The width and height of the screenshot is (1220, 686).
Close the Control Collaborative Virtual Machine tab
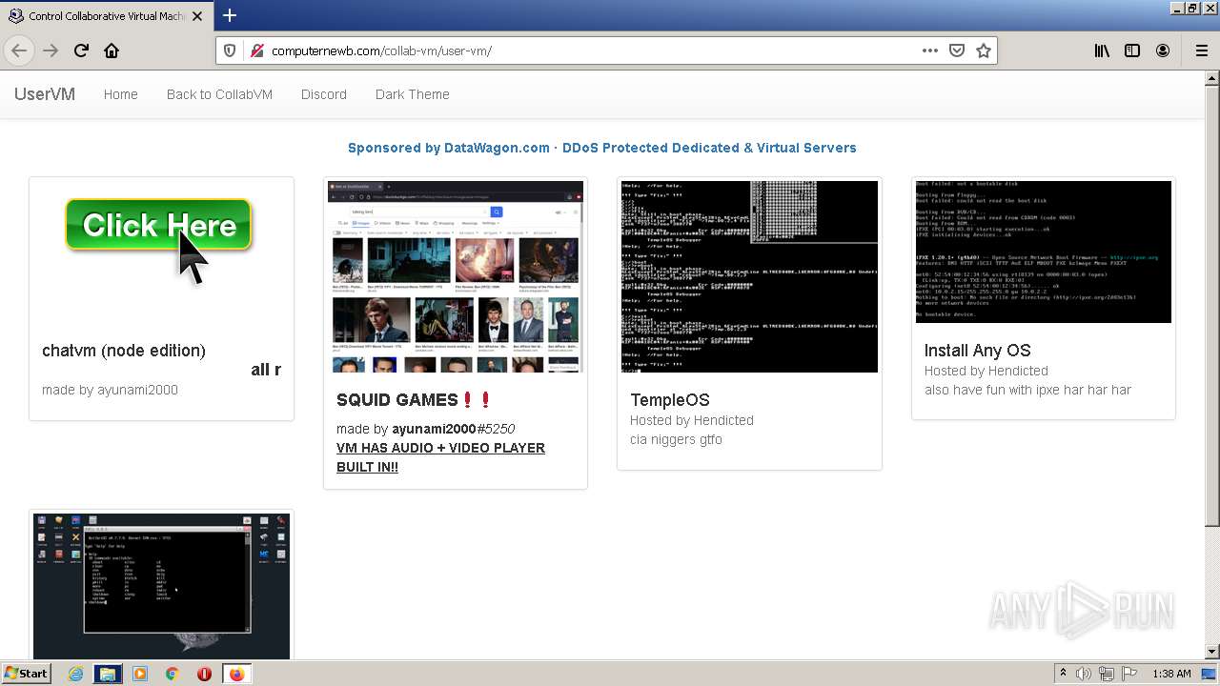[197, 16]
